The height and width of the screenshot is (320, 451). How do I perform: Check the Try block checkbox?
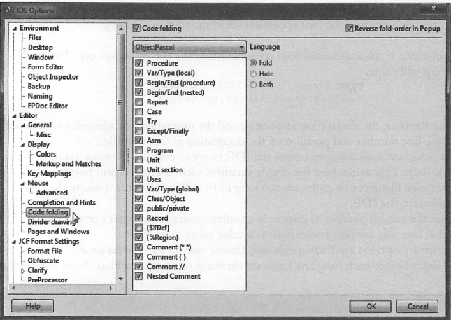point(140,121)
